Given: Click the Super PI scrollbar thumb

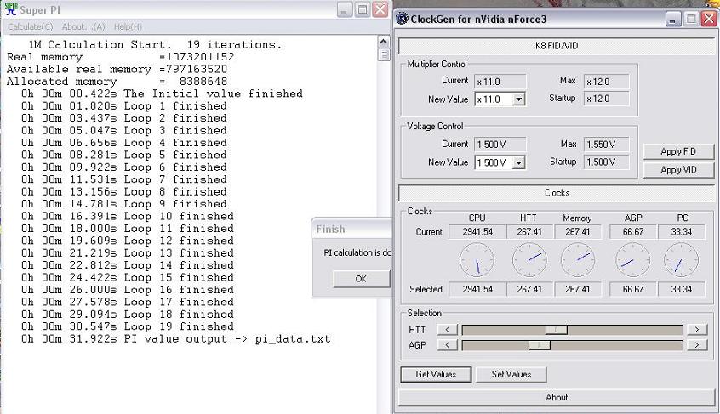Looking at the screenshot, I should pyautogui.click(x=384, y=54).
